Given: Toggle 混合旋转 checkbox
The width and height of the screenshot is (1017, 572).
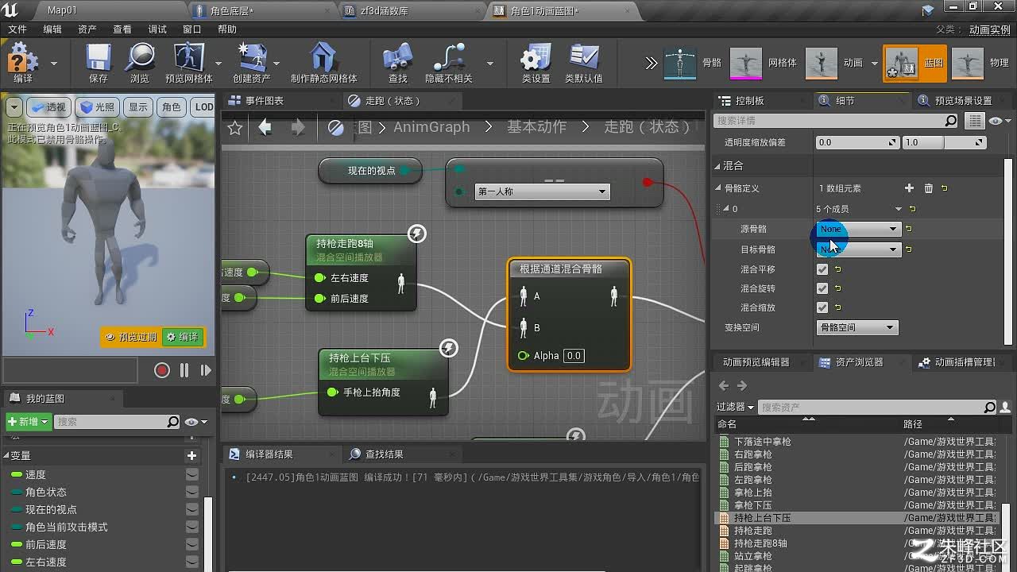Looking at the screenshot, I should [822, 288].
